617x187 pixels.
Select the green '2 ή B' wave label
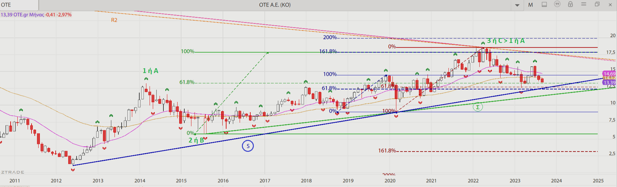tap(196, 140)
